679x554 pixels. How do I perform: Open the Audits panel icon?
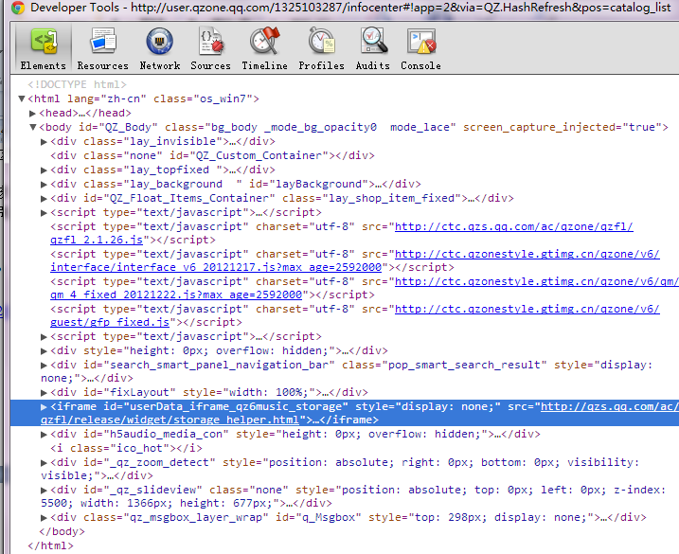coord(373,41)
